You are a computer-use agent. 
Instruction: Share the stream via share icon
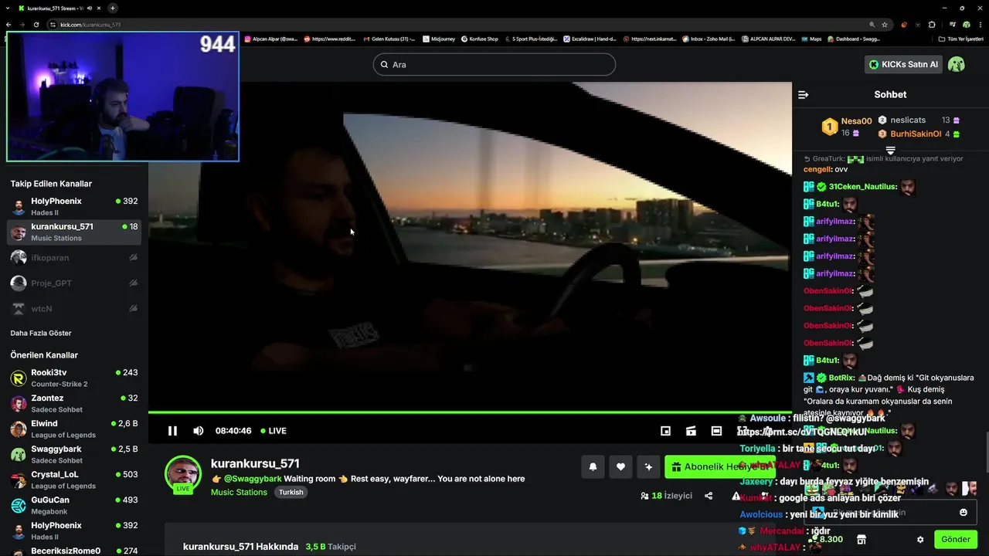pyautogui.click(x=709, y=496)
